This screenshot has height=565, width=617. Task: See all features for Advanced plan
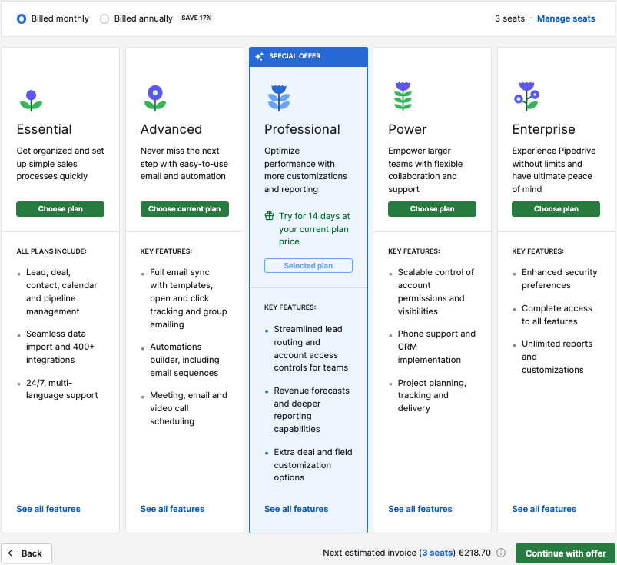pyautogui.click(x=172, y=509)
